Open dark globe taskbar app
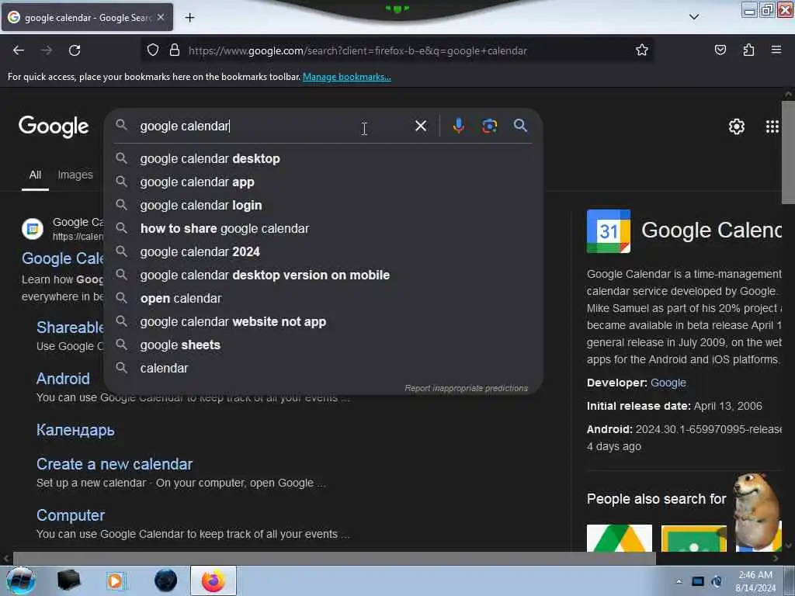The image size is (795, 596). click(165, 580)
